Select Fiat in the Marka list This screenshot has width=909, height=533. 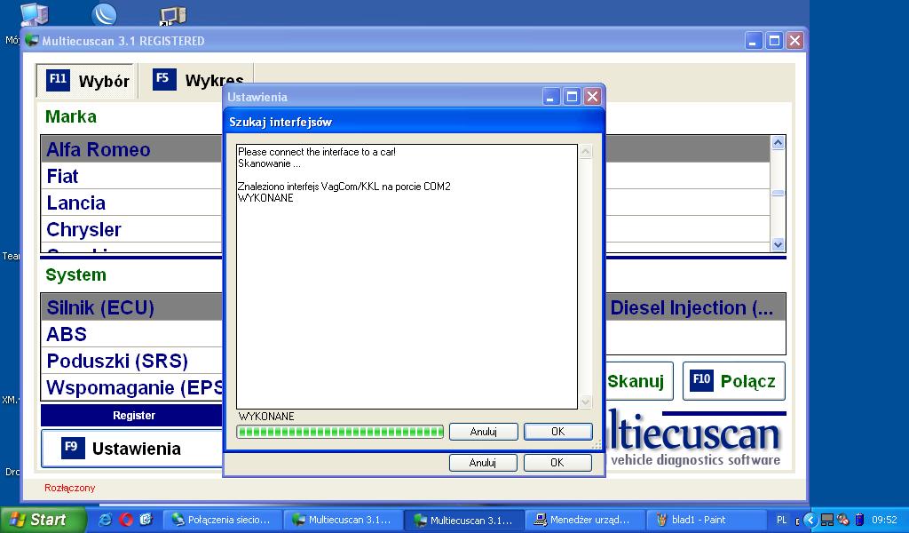point(131,176)
